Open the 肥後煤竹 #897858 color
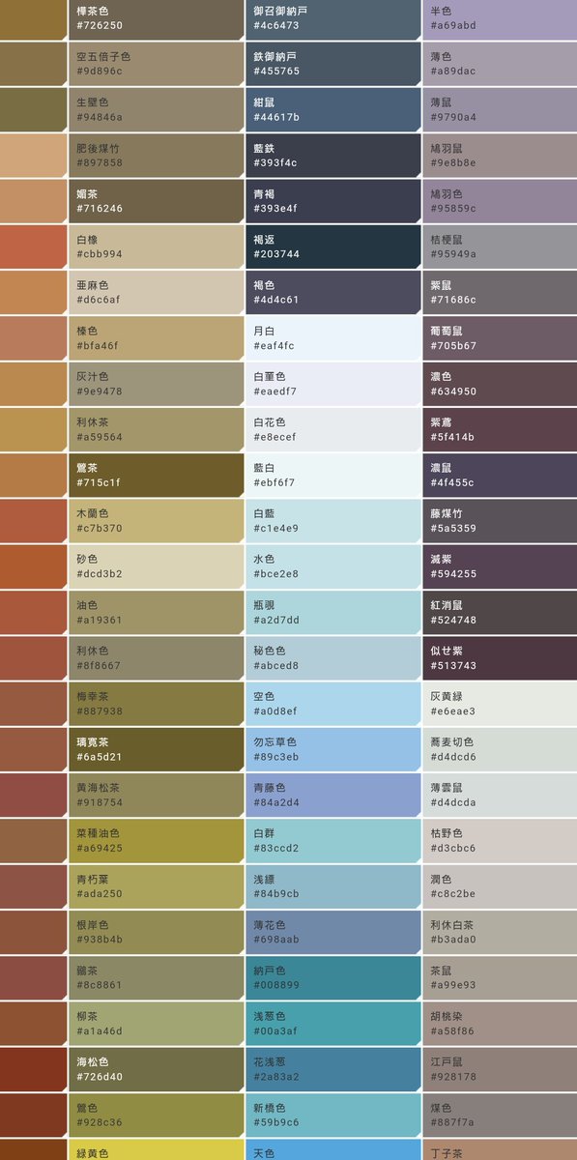Screen dimensions: 577x1160 [156, 156]
